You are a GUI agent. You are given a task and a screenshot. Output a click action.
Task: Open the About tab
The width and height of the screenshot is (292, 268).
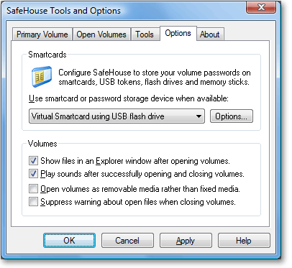(x=210, y=34)
